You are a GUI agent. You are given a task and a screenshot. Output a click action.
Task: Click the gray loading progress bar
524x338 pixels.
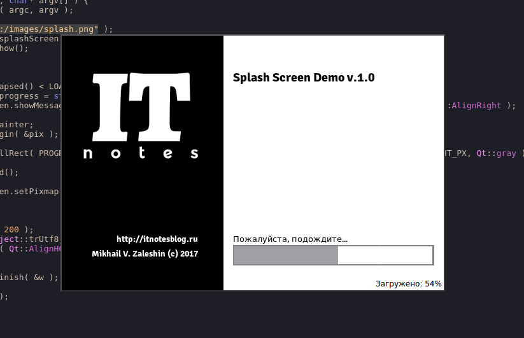coord(334,255)
